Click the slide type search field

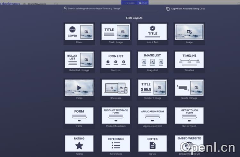(x=110, y=9)
